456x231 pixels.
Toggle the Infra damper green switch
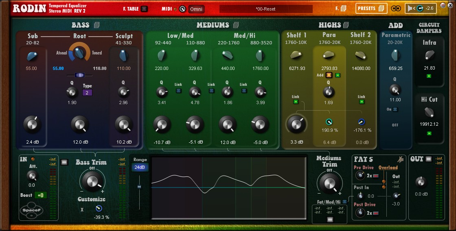(429, 76)
